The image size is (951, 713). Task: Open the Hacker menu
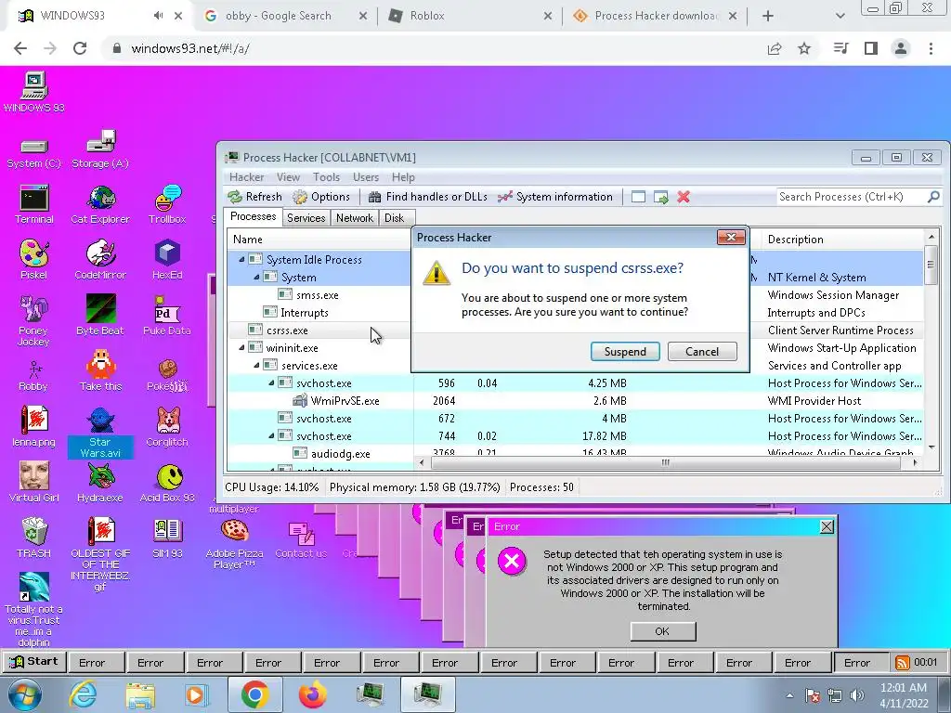click(246, 177)
